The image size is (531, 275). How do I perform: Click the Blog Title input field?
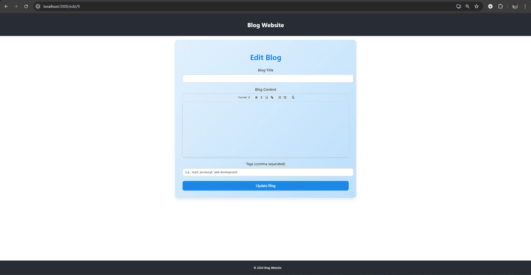pos(268,79)
